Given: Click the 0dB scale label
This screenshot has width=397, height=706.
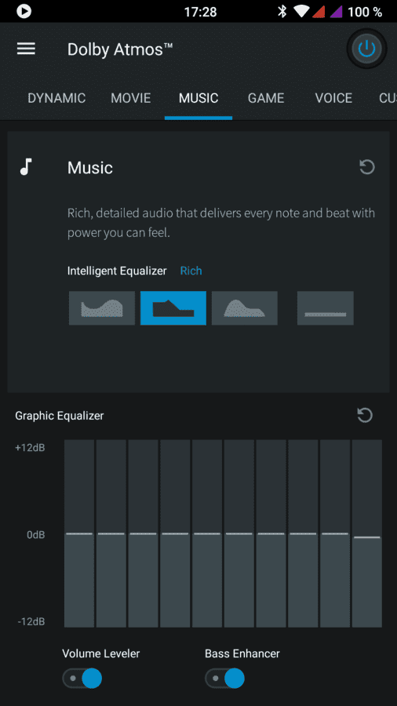Looking at the screenshot, I should 36,535.
